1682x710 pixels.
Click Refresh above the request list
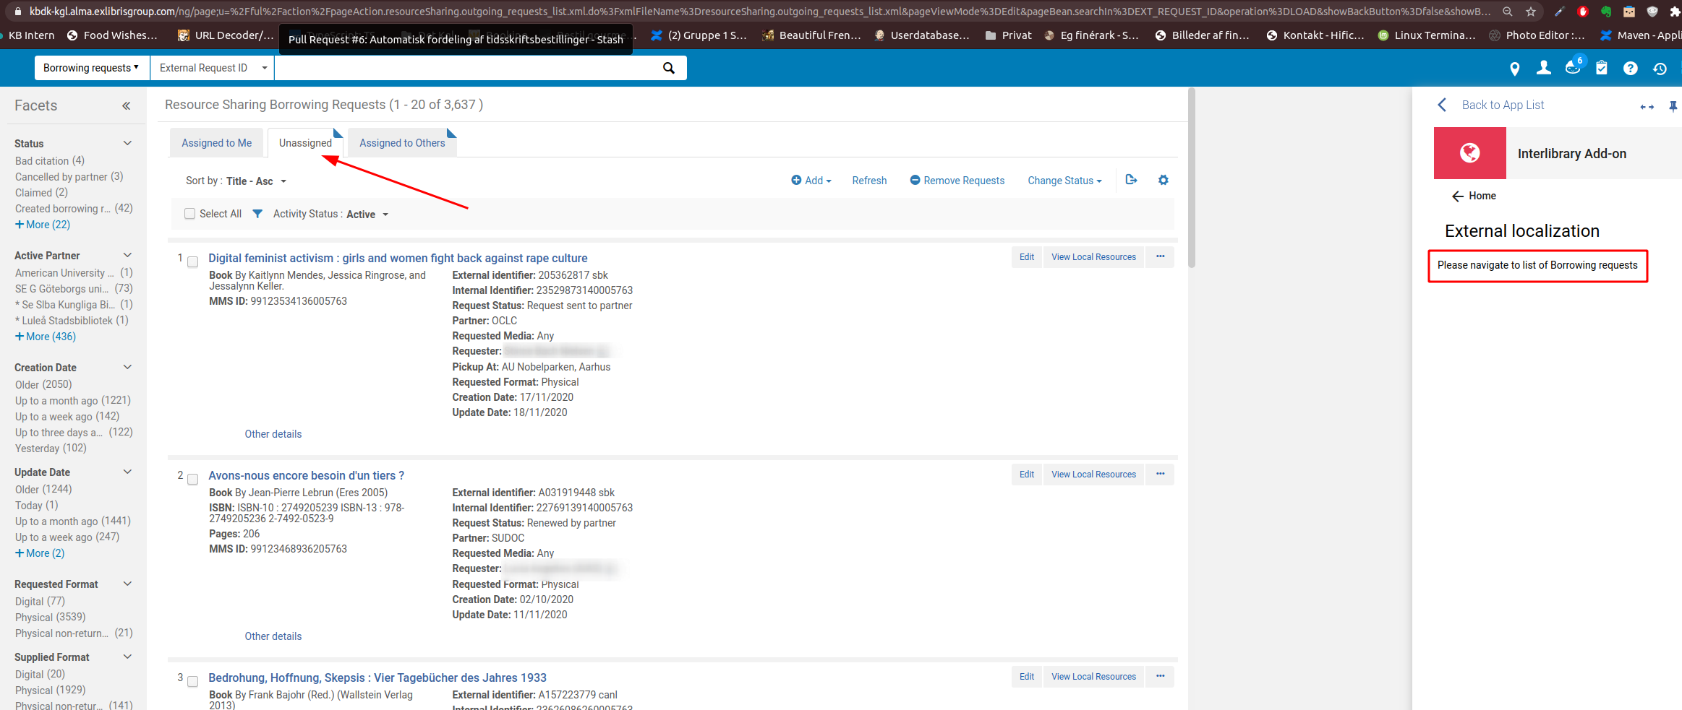[869, 180]
